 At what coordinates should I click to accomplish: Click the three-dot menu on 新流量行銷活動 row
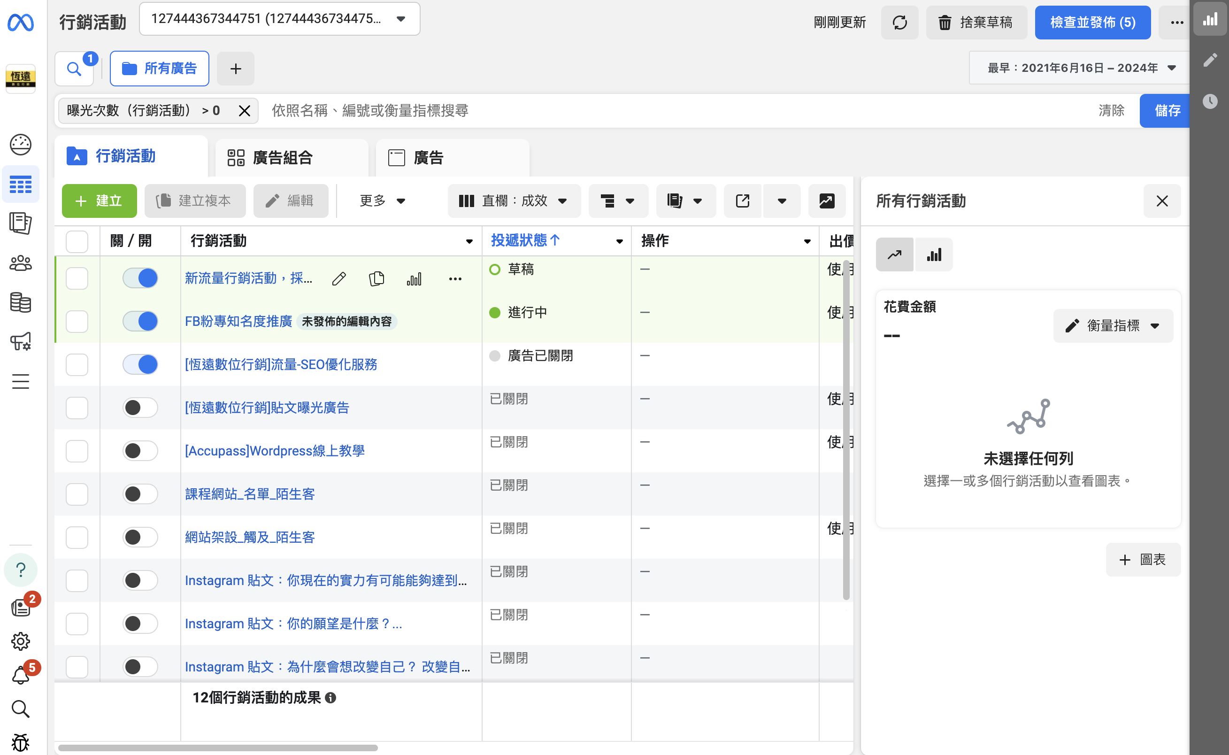coord(455,278)
